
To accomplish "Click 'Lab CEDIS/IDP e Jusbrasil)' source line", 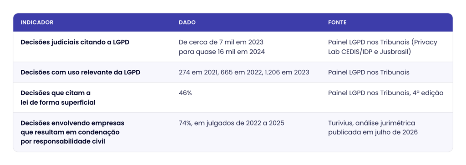I will coord(370,52).
